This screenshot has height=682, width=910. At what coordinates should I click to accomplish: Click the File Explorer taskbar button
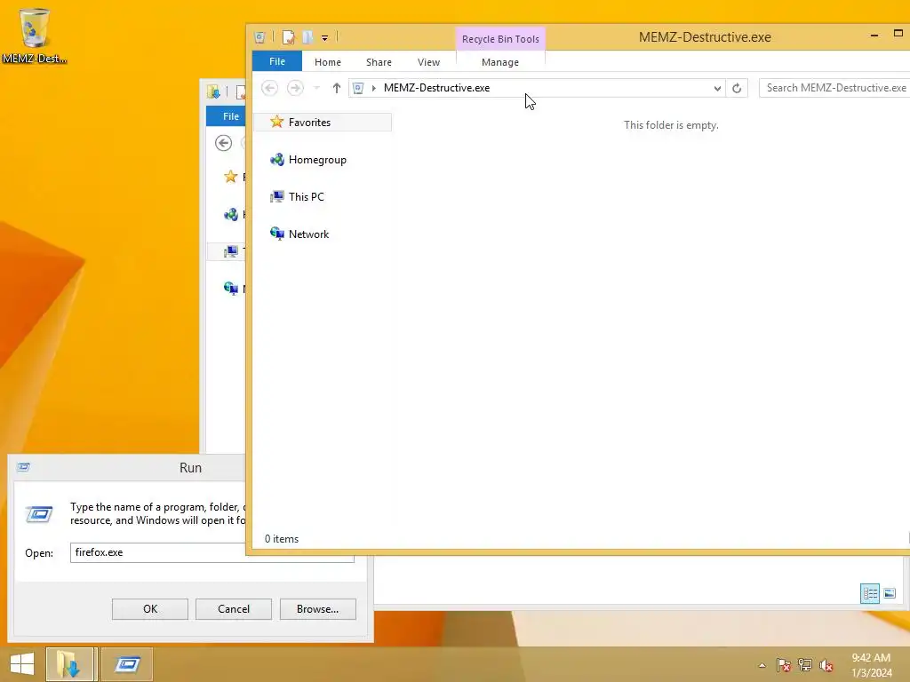tap(70, 664)
